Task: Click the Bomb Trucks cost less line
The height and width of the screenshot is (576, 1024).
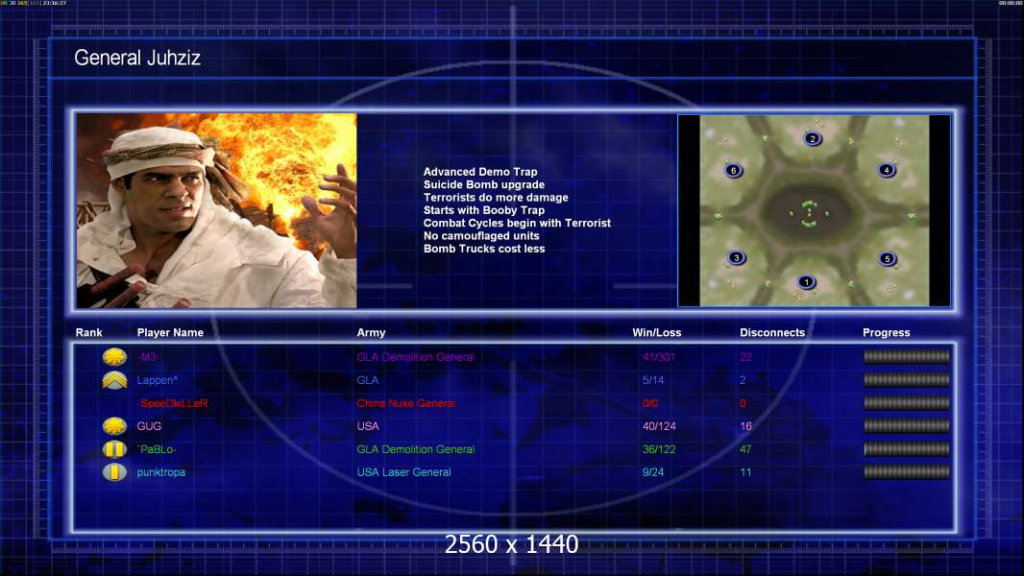Action: [x=484, y=249]
